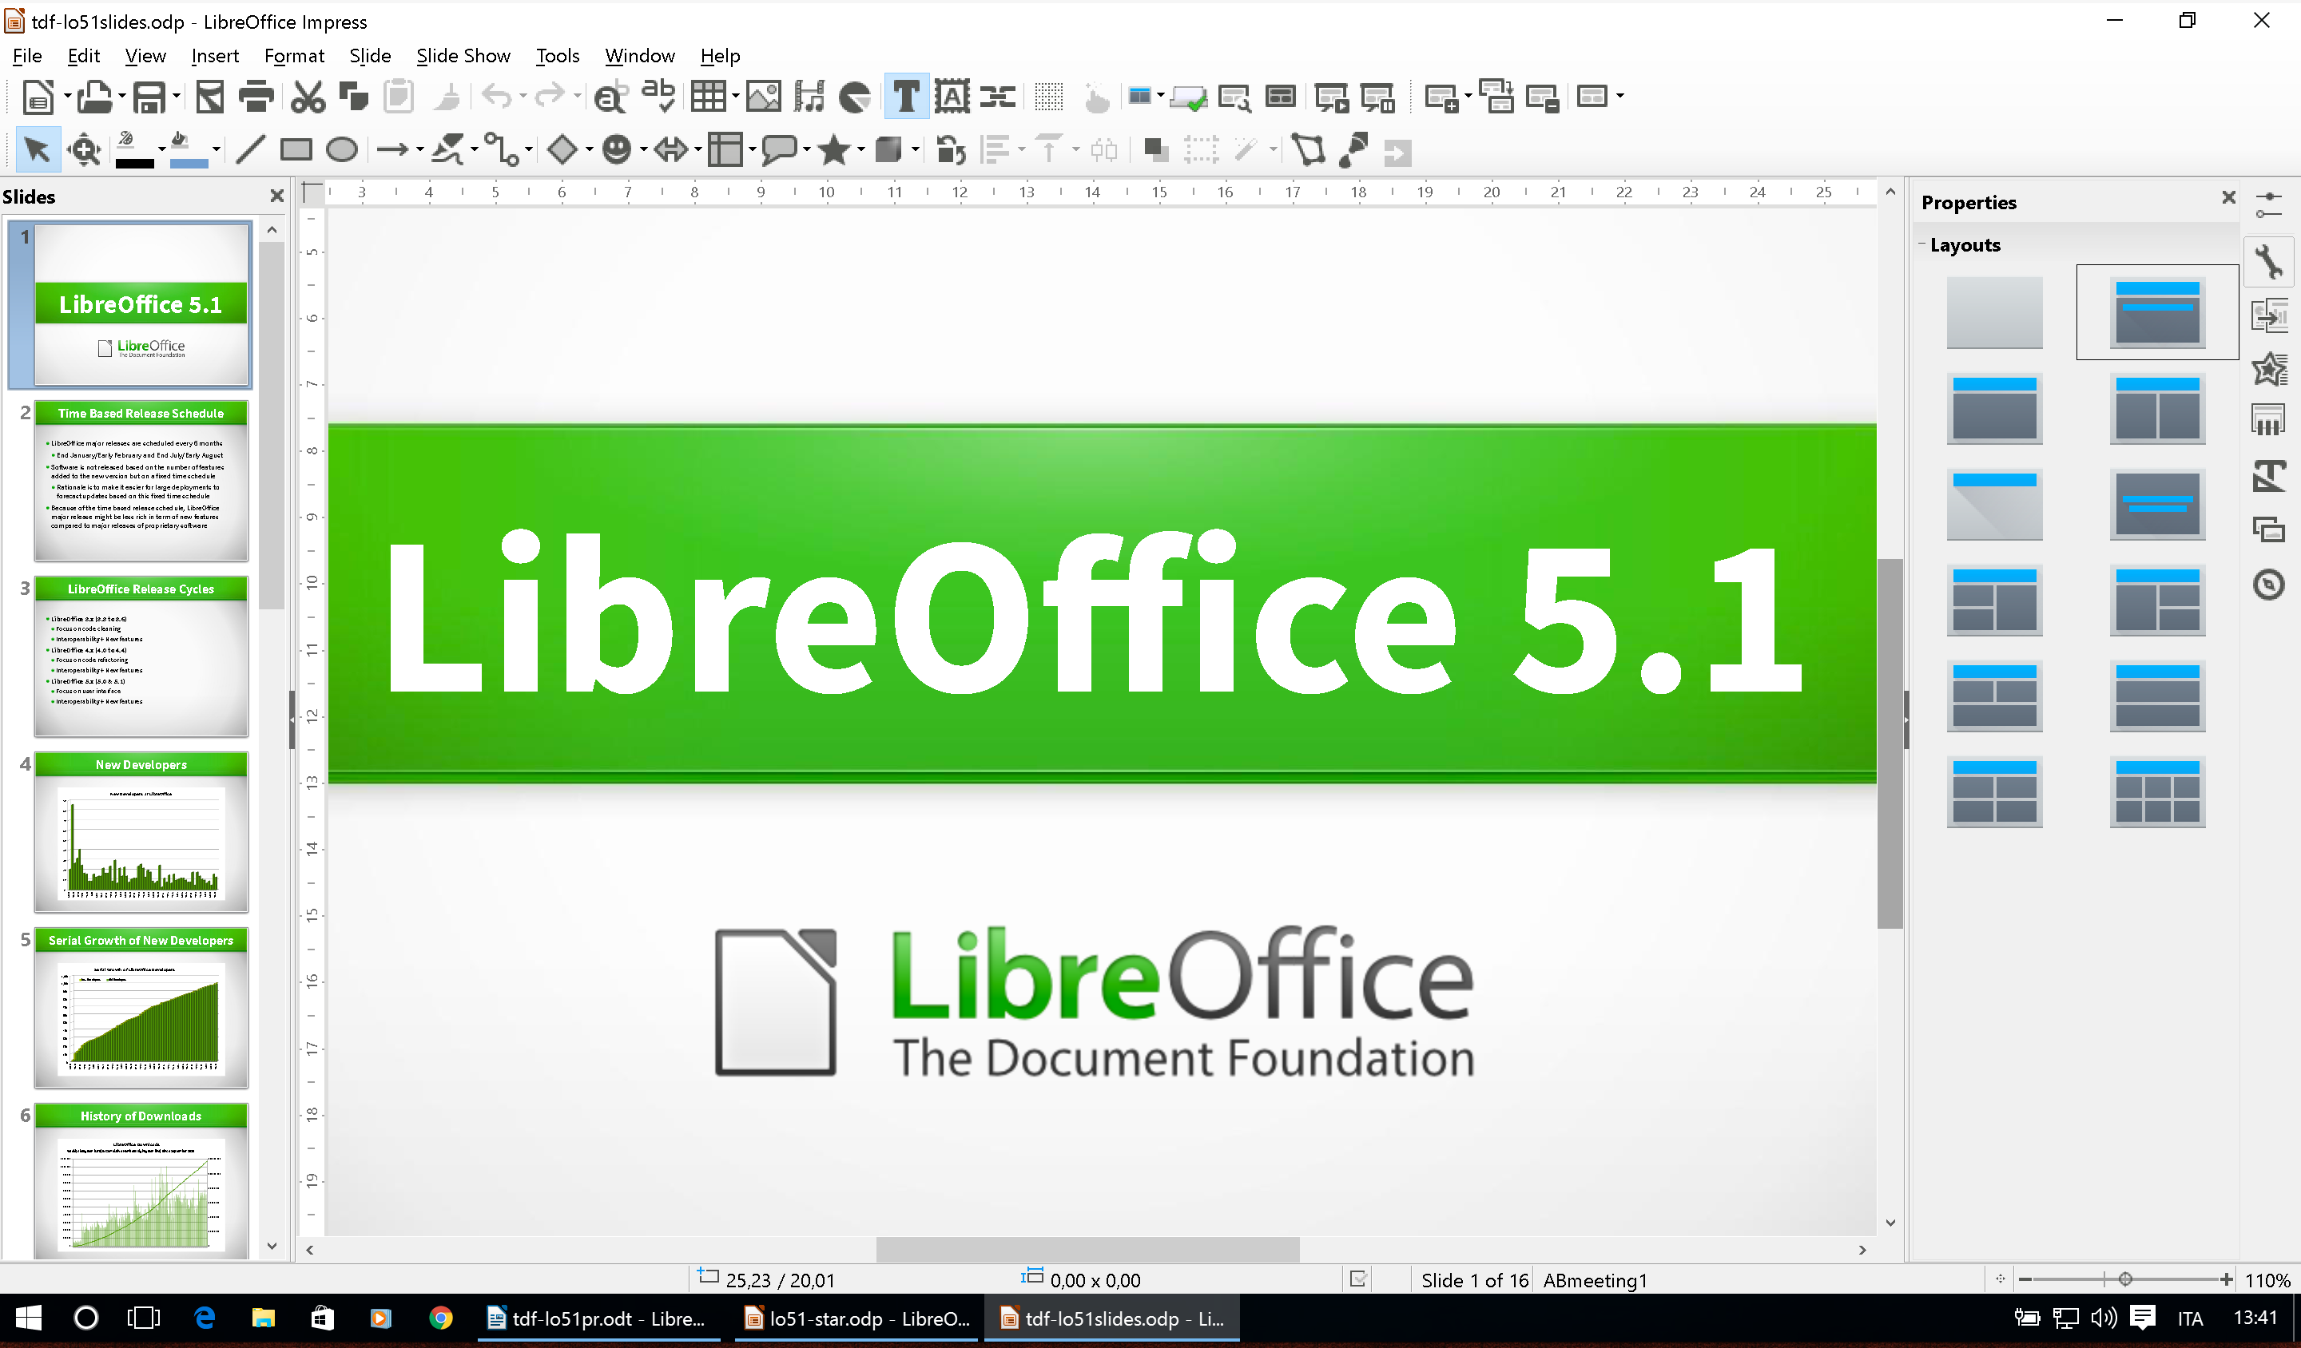Click slide 3 LibreOffice Release Cycles
2301x1348 pixels.
[141, 652]
